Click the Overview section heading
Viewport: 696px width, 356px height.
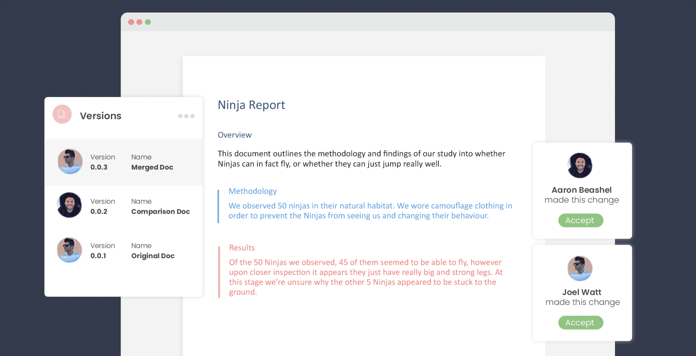234,135
